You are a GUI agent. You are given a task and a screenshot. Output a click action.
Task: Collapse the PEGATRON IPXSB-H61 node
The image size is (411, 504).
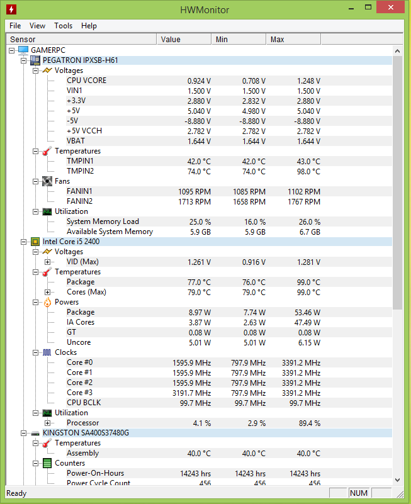(x=23, y=60)
